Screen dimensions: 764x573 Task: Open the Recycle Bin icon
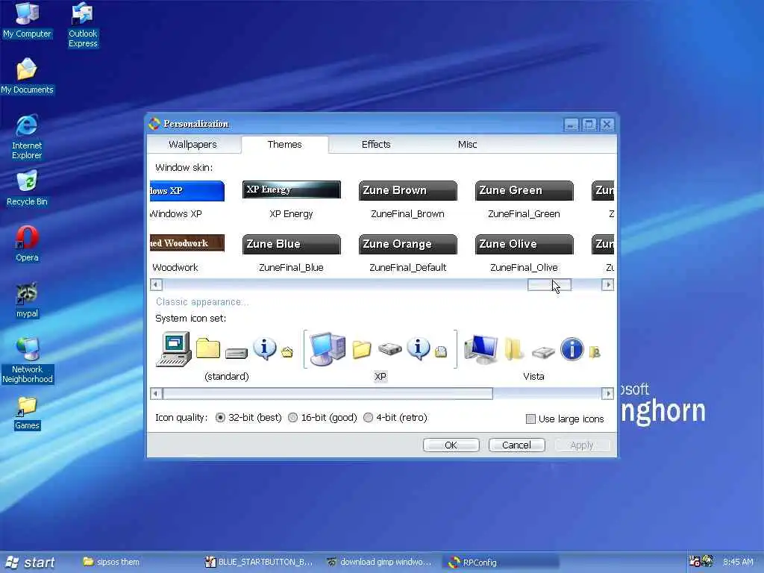(x=27, y=188)
